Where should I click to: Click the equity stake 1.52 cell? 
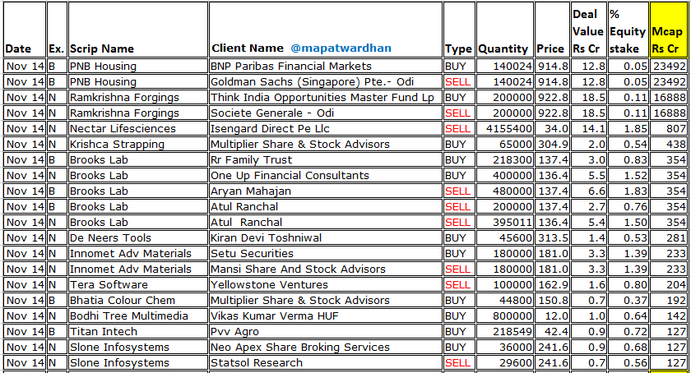pos(628,175)
